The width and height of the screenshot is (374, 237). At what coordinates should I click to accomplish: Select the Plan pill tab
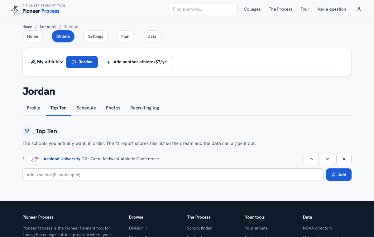pyautogui.click(x=125, y=36)
